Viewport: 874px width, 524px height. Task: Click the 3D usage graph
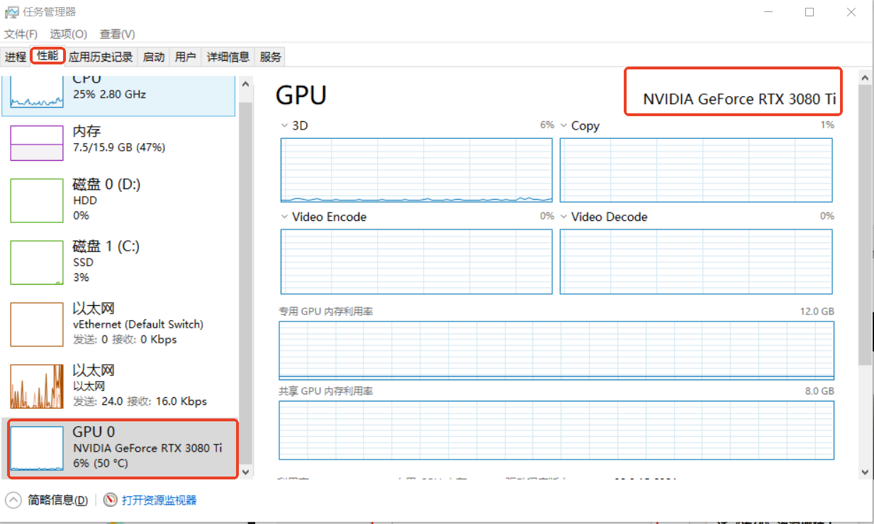tap(416, 170)
